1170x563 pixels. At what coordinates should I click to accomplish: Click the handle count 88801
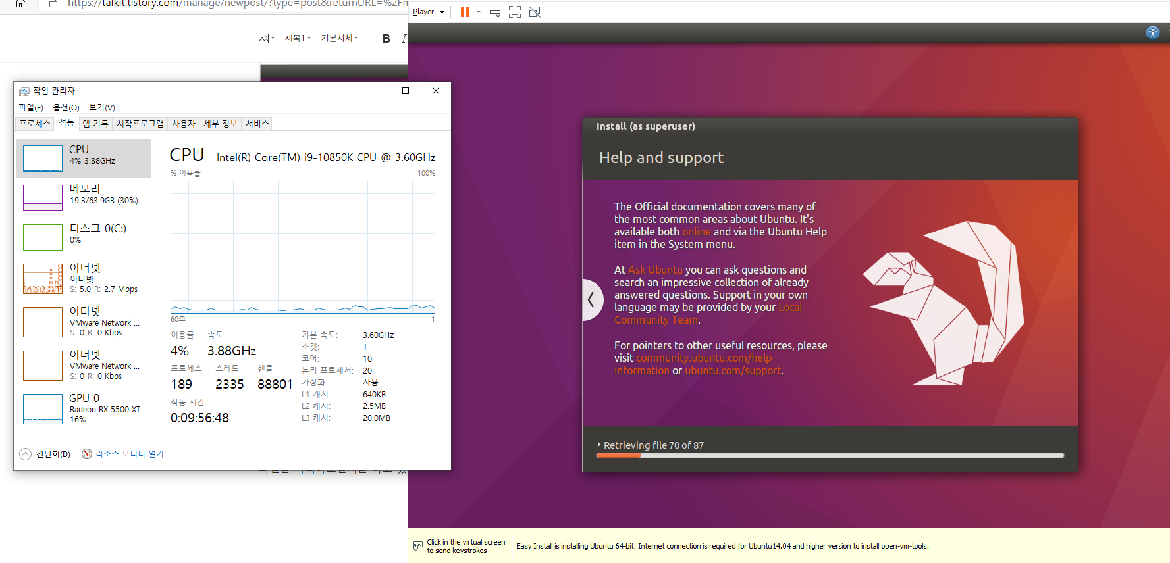pyautogui.click(x=275, y=384)
